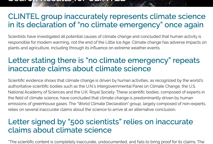This screenshot has height=144, width=213.
Task: Click the word CLINTEL in the first headline
Action: pos(24,16)
